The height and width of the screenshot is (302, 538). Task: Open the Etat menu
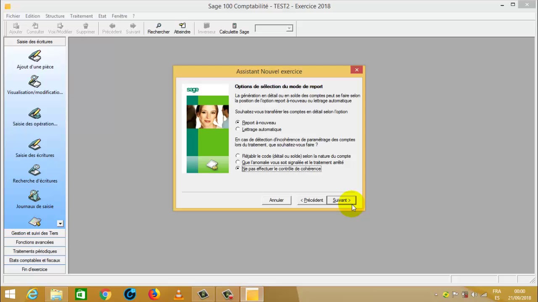tap(102, 16)
